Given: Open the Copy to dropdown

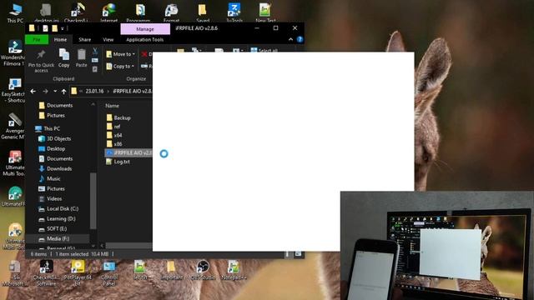Looking at the screenshot, I should point(120,66).
